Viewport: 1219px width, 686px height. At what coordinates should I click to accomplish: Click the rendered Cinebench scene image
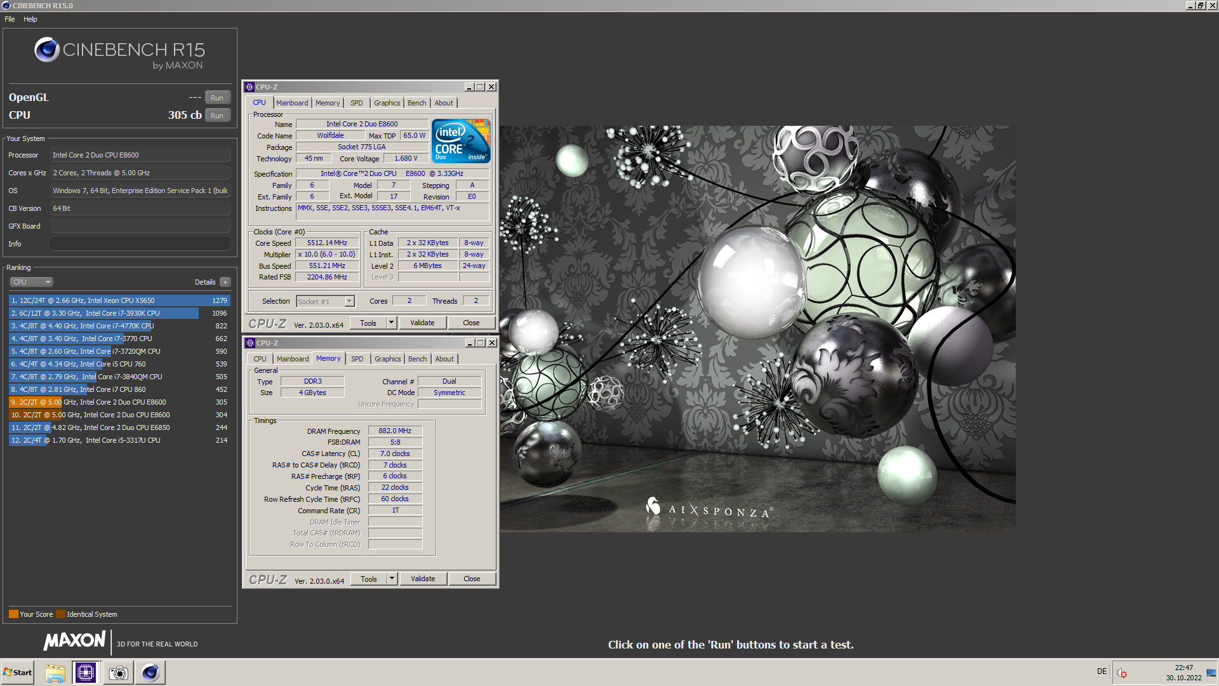point(757,328)
